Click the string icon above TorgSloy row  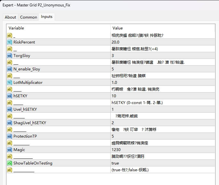pos(10,49)
